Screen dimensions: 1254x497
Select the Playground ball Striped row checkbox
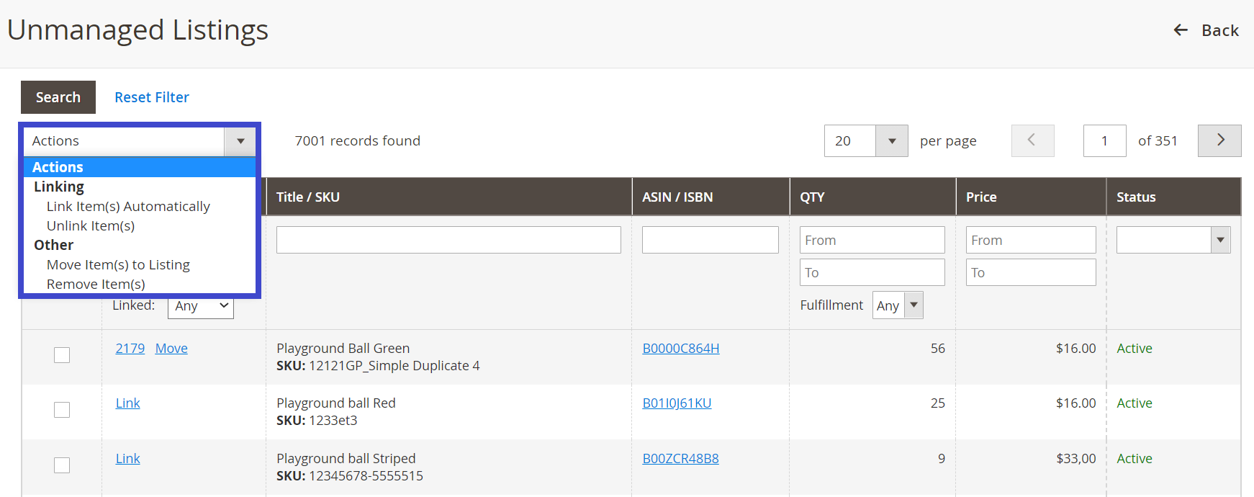pyautogui.click(x=62, y=465)
